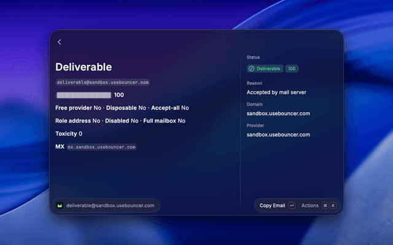Click the 'Free provider' label
This screenshot has height=245, width=393.
(74, 108)
